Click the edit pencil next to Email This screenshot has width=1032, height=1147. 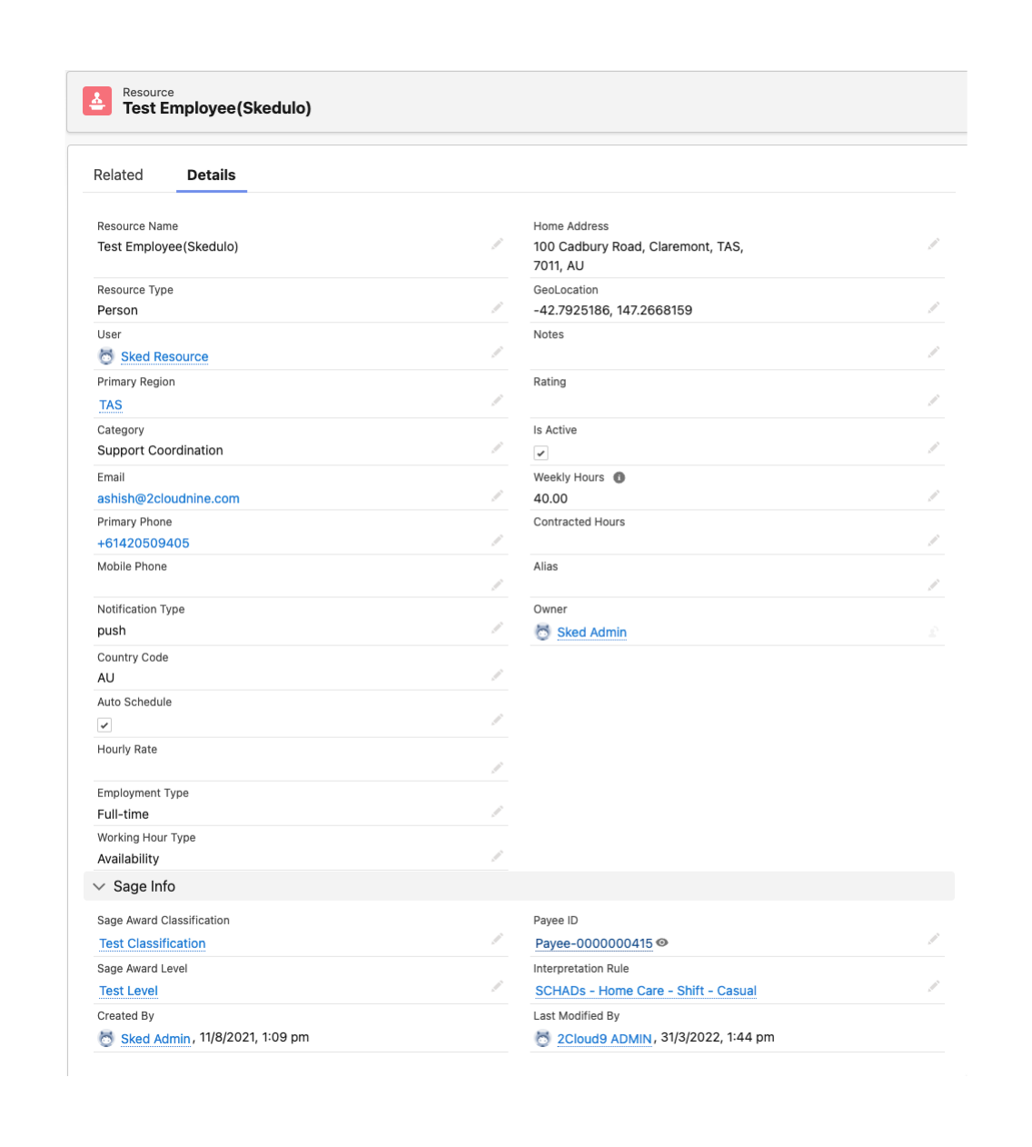pos(497,496)
